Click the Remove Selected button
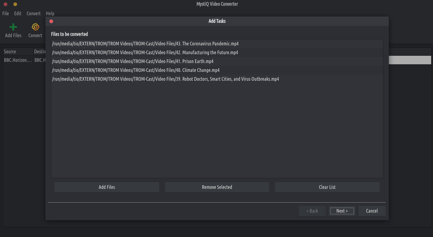Image resolution: width=433 pixels, height=237 pixels. pos(217,187)
